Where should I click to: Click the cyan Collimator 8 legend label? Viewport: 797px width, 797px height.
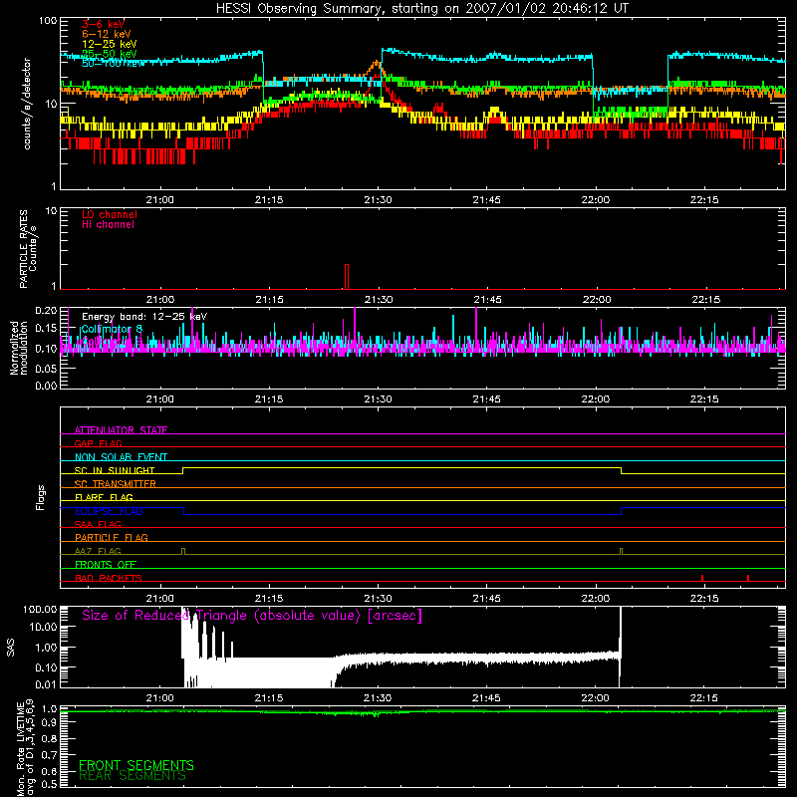pos(112,329)
